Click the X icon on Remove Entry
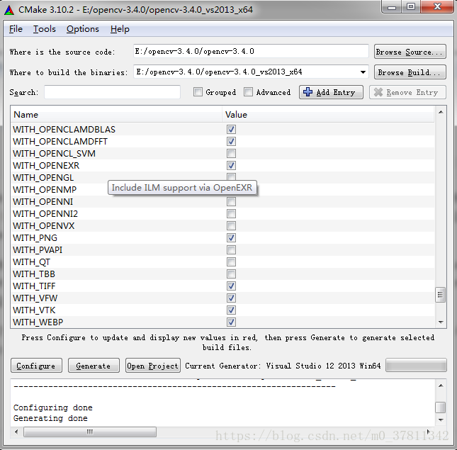The height and width of the screenshot is (450, 457). [378, 92]
